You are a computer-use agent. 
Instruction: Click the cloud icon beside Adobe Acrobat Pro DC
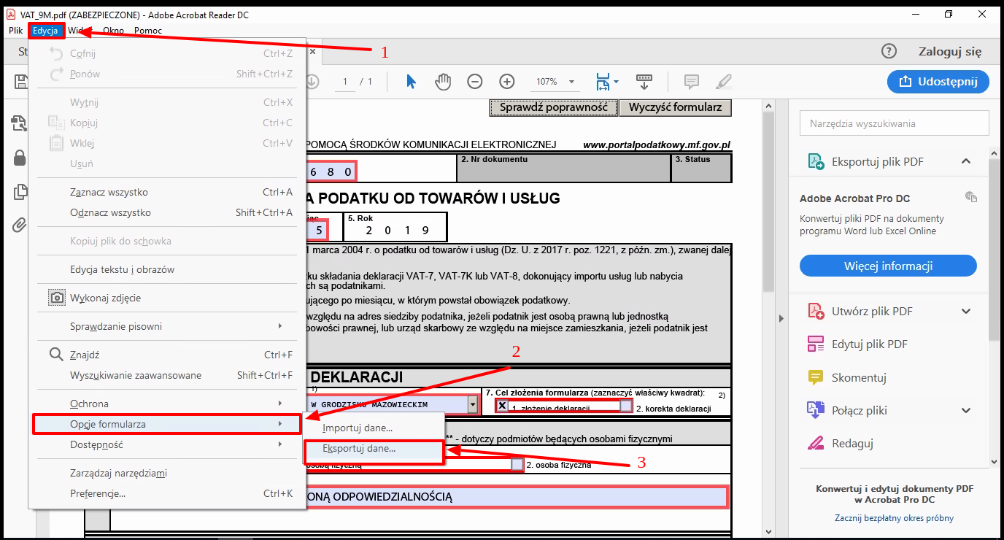pos(970,197)
